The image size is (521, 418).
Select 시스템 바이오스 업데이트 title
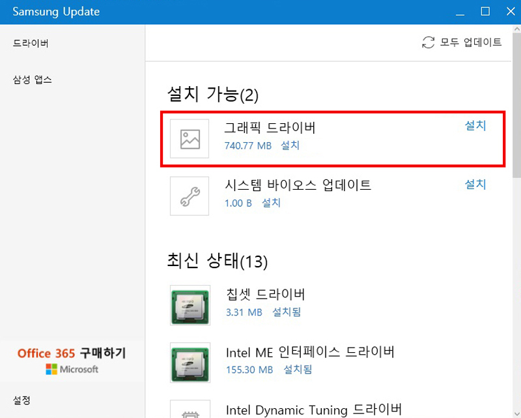coord(298,185)
